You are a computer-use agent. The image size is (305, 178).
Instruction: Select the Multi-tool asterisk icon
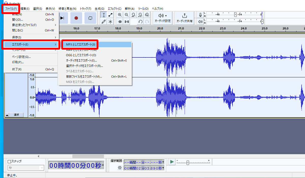coord(110,22)
